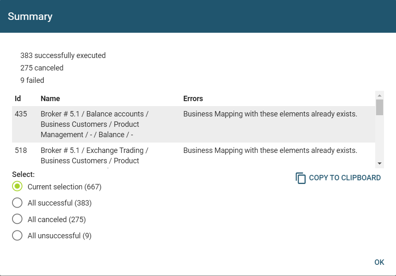Select the All canceled (275) radio option
Image resolution: width=396 pixels, height=276 pixels.
[17, 219]
